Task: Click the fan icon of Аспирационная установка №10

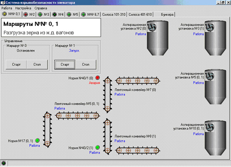Action: [210, 127]
